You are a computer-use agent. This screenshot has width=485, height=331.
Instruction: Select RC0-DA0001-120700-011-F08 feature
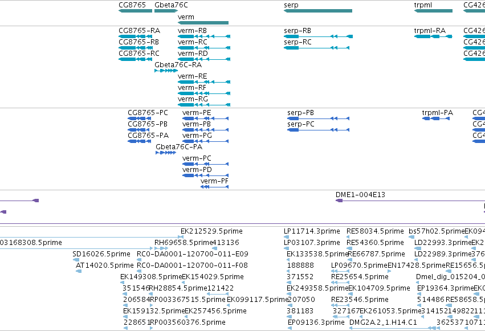(x=140, y=271)
